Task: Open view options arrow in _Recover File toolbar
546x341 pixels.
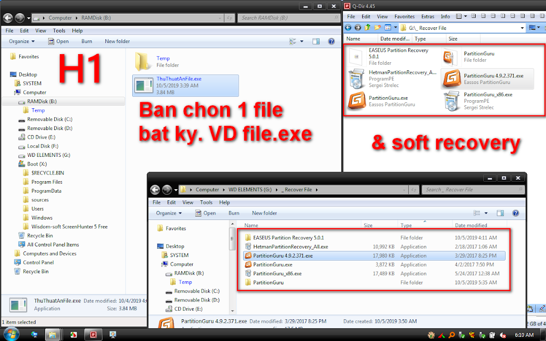Action: point(486,214)
